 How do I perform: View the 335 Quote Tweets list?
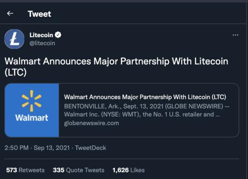coord(79,170)
